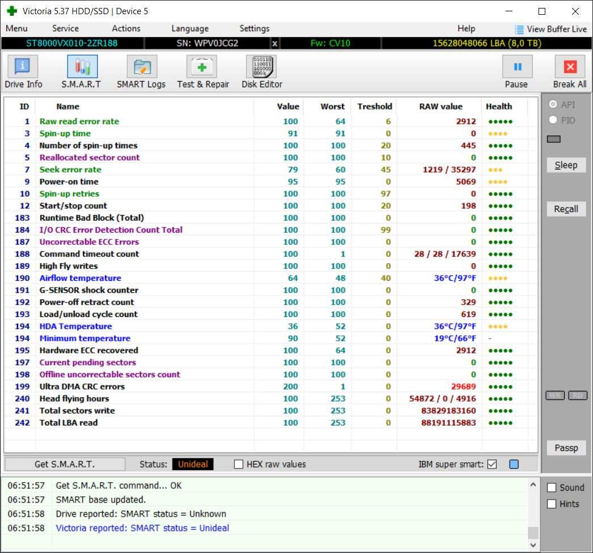Select the Head flying hours row
The width and height of the screenshot is (593, 553).
[x=271, y=399]
